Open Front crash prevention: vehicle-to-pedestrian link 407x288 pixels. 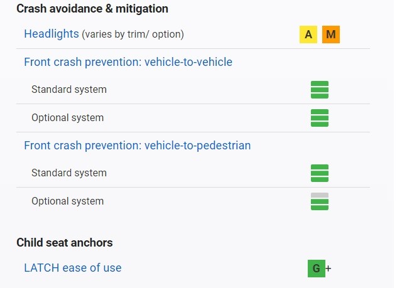[138, 146]
